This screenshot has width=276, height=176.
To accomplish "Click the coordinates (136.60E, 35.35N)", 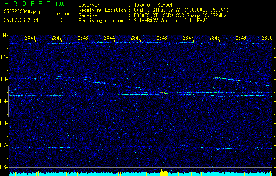I will 208,10.
